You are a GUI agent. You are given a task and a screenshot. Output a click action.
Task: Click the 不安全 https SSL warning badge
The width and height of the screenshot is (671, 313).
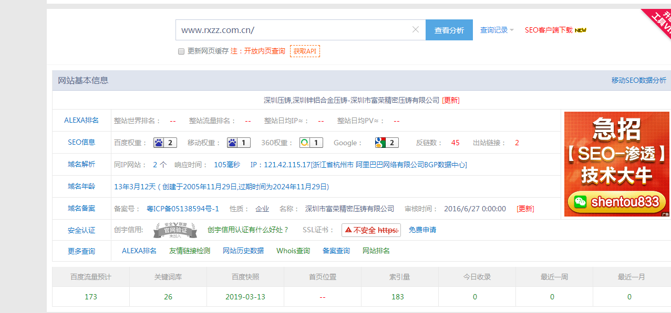[x=371, y=230]
